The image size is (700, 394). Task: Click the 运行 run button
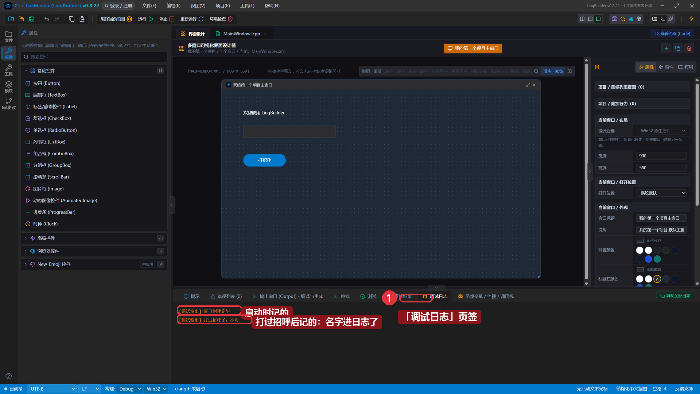pos(145,19)
